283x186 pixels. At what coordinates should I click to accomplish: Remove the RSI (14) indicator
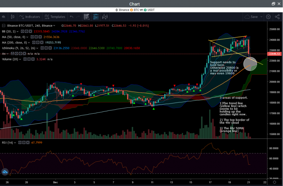point(28,142)
